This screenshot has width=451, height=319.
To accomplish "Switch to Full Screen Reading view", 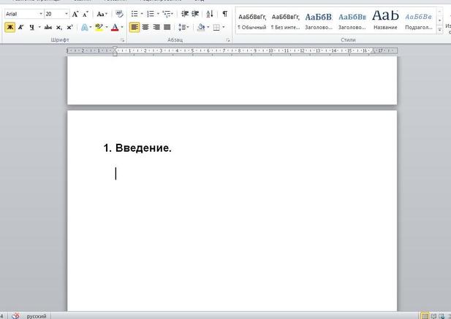I will [x=433, y=316].
